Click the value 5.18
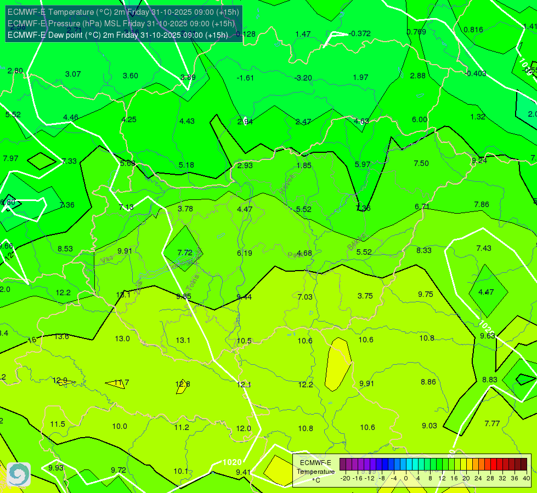Viewport: 537px width, 493px height. click(186, 165)
